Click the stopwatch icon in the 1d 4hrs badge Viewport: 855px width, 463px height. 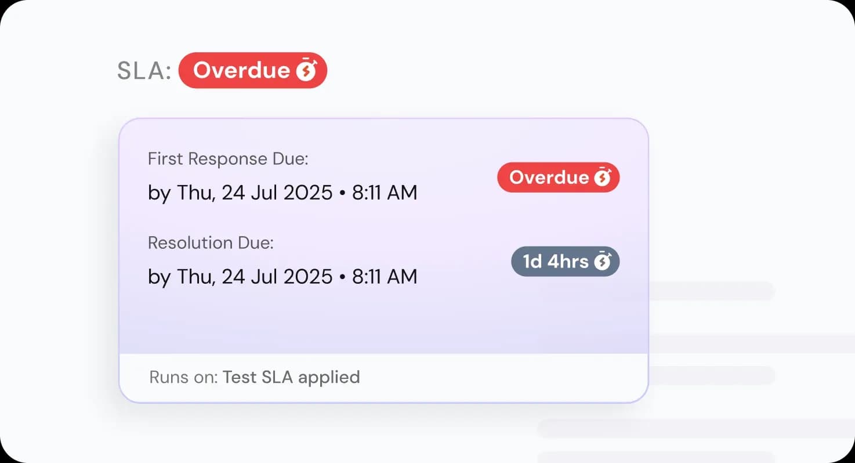(x=603, y=262)
